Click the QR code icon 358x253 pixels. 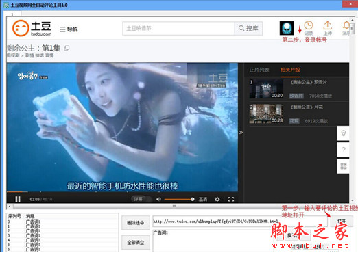343,166
